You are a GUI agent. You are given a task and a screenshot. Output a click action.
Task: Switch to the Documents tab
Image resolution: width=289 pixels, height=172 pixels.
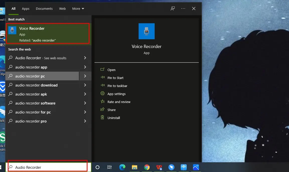(x=44, y=8)
